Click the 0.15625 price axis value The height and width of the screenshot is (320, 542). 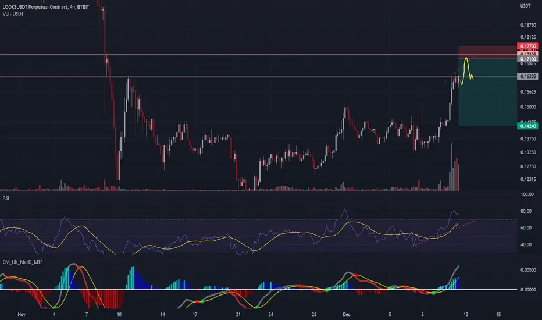pyautogui.click(x=528, y=92)
